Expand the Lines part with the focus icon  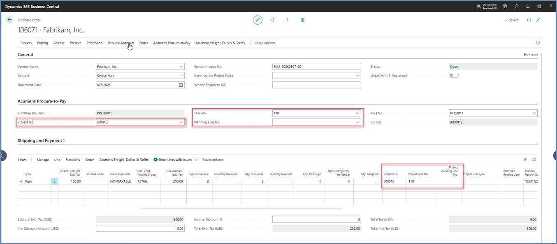coord(534,160)
